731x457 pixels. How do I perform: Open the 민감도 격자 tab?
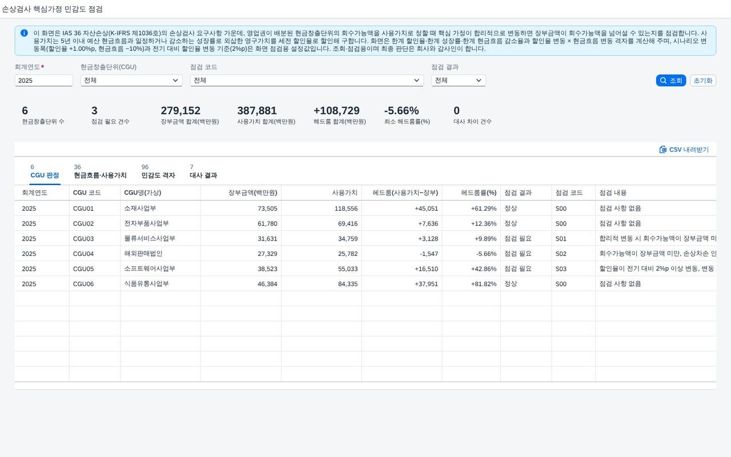pos(158,171)
